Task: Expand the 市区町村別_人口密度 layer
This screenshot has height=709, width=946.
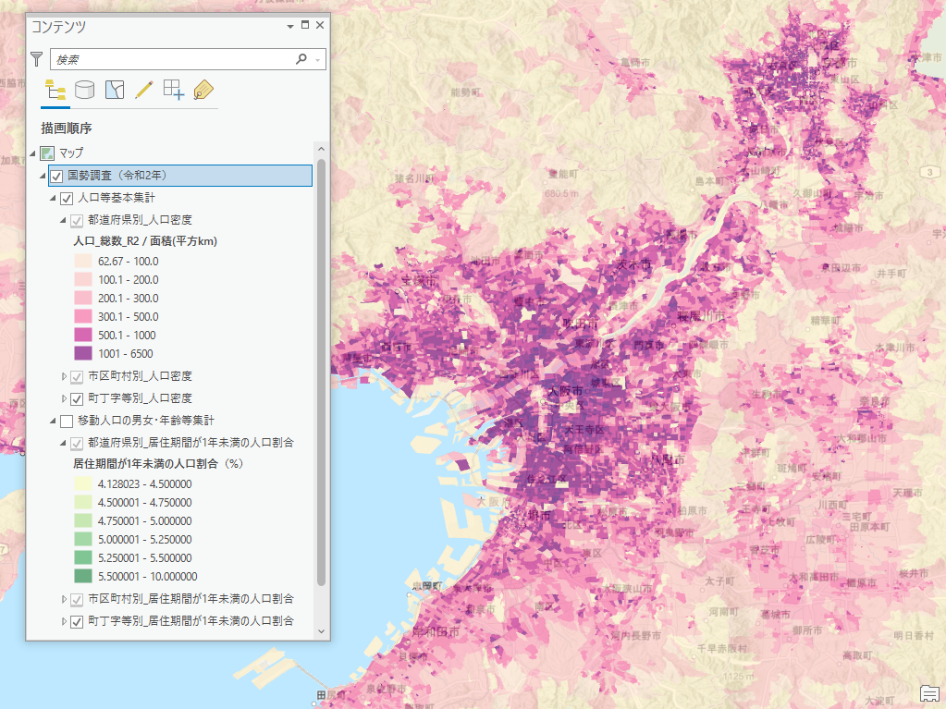Action: coord(64,376)
